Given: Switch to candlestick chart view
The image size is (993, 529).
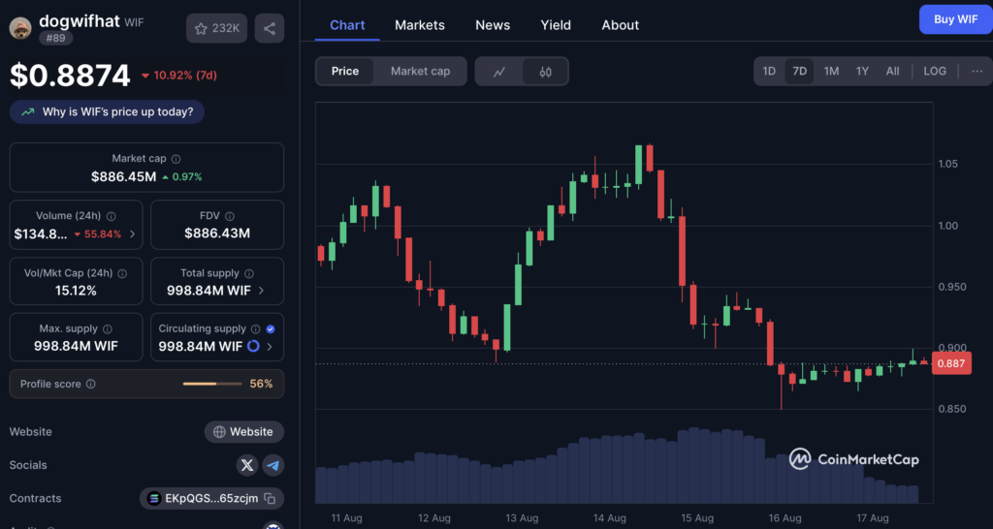Looking at the screenshot, I should [x=545, y=72].
